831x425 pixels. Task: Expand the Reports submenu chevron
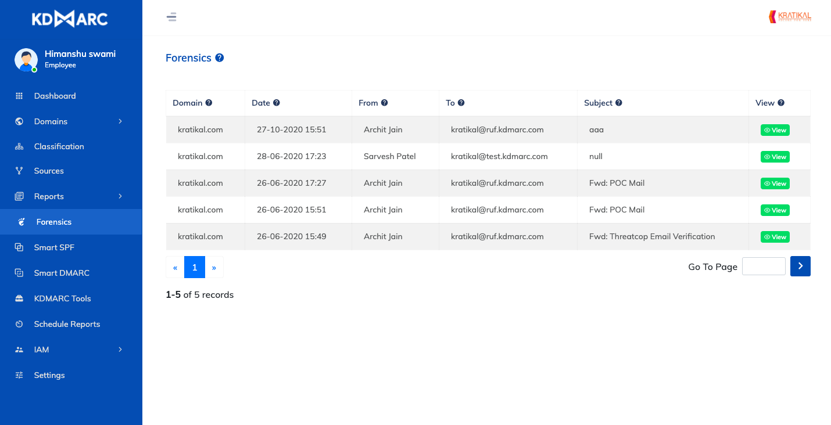(x=120, y=196)
